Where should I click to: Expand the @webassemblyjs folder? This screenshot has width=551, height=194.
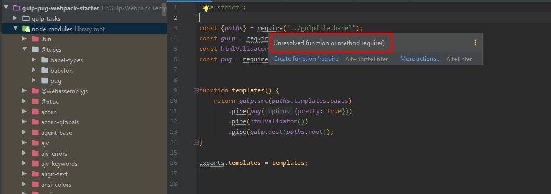24,91
